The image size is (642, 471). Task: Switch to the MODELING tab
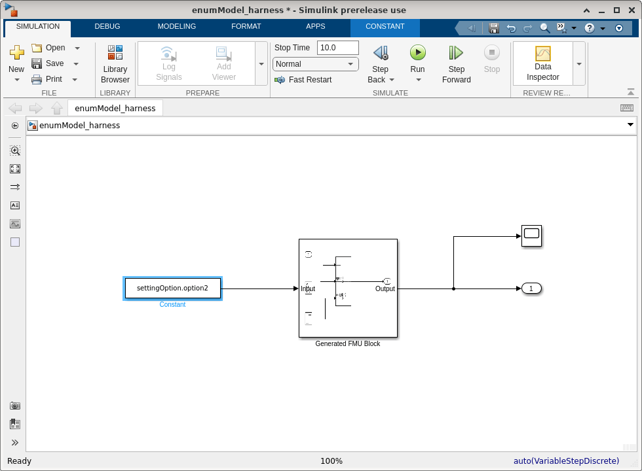[176, 27]
